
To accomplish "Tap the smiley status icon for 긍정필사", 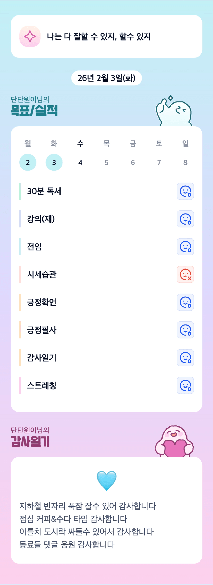I will click(185, 330).
